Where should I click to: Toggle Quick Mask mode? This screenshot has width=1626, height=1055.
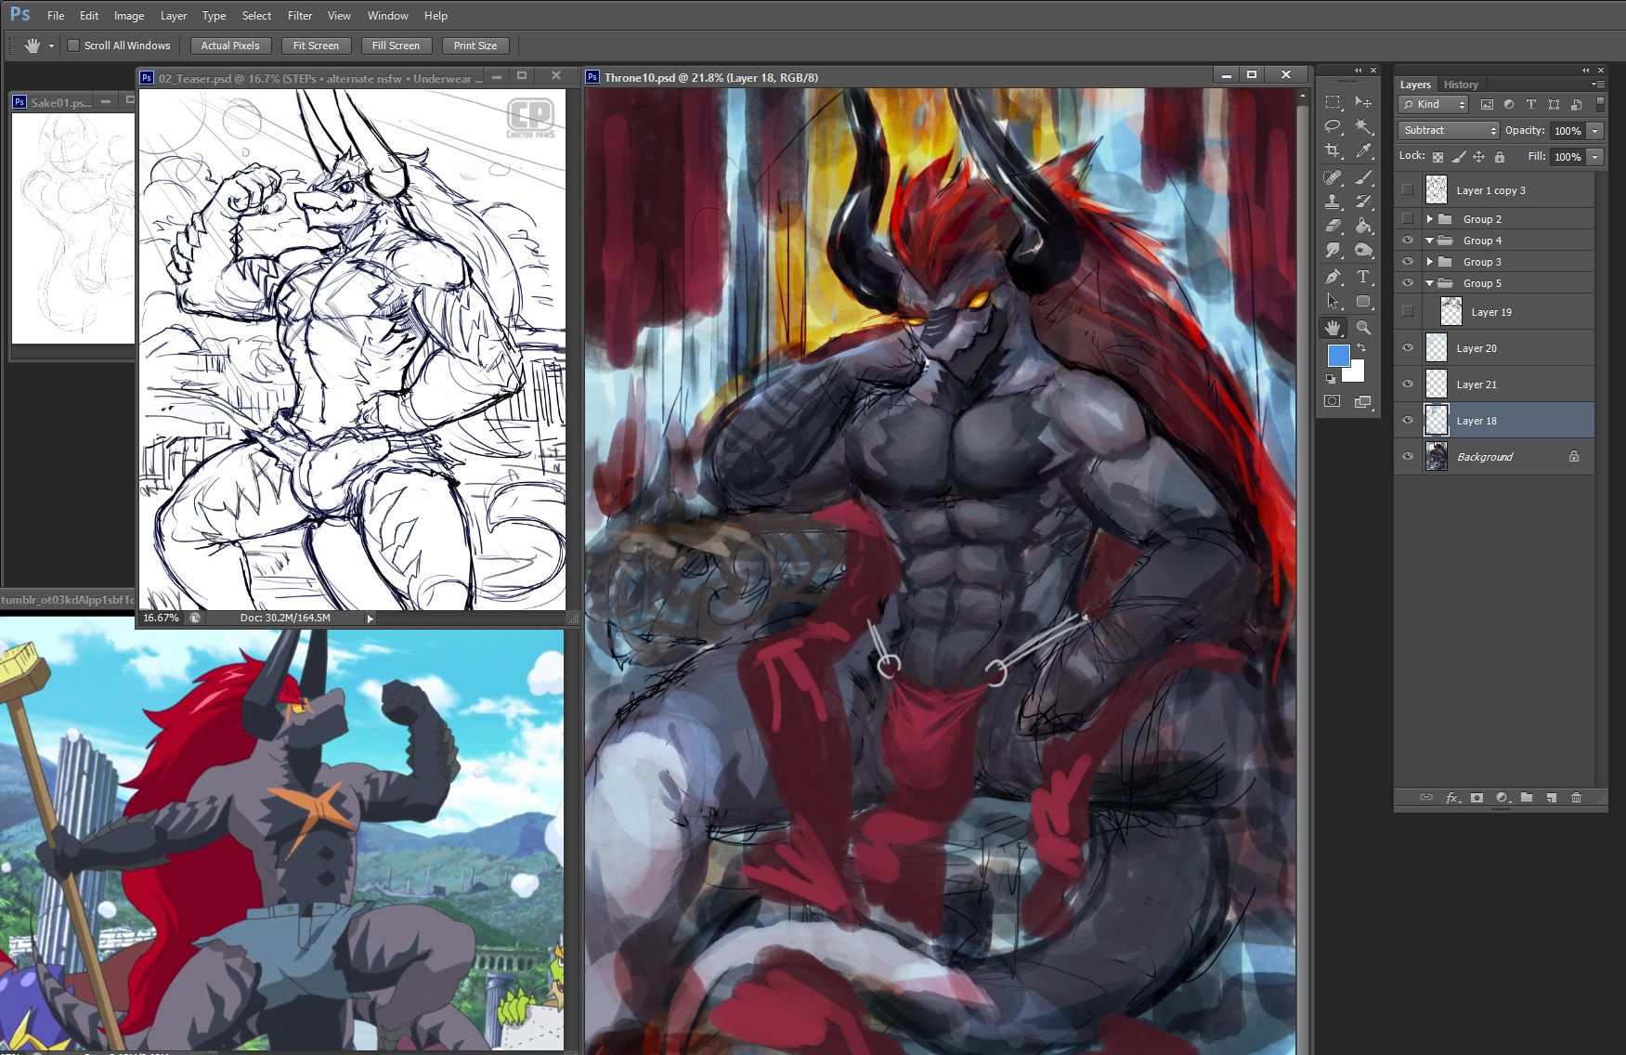(x=1333, y=401)
